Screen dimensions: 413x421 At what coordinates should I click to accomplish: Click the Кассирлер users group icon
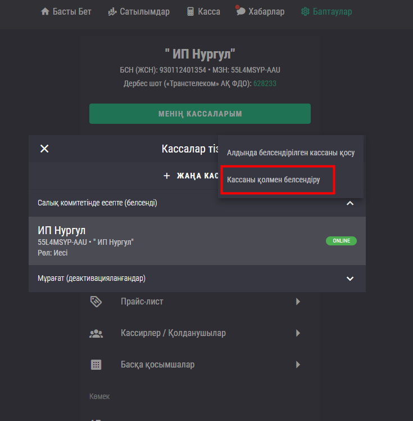(96, 333)
